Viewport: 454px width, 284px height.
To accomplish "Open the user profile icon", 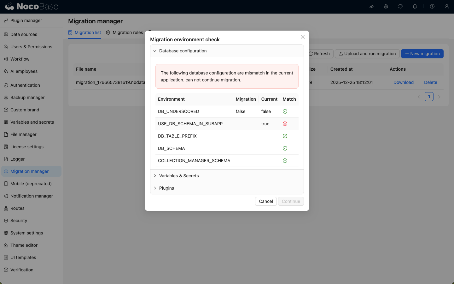I will click(x=447, y=6).
